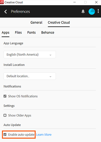Enable the Show Older Apps checkbox

pyautogui.click(x=5, y=115)
